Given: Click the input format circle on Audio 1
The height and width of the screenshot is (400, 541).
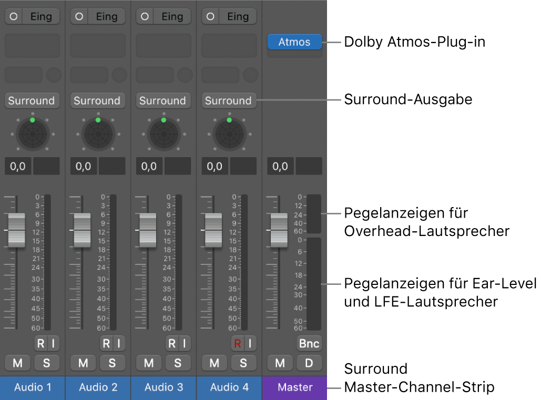Looking at the screenshot, I should (x=13, y=16).
